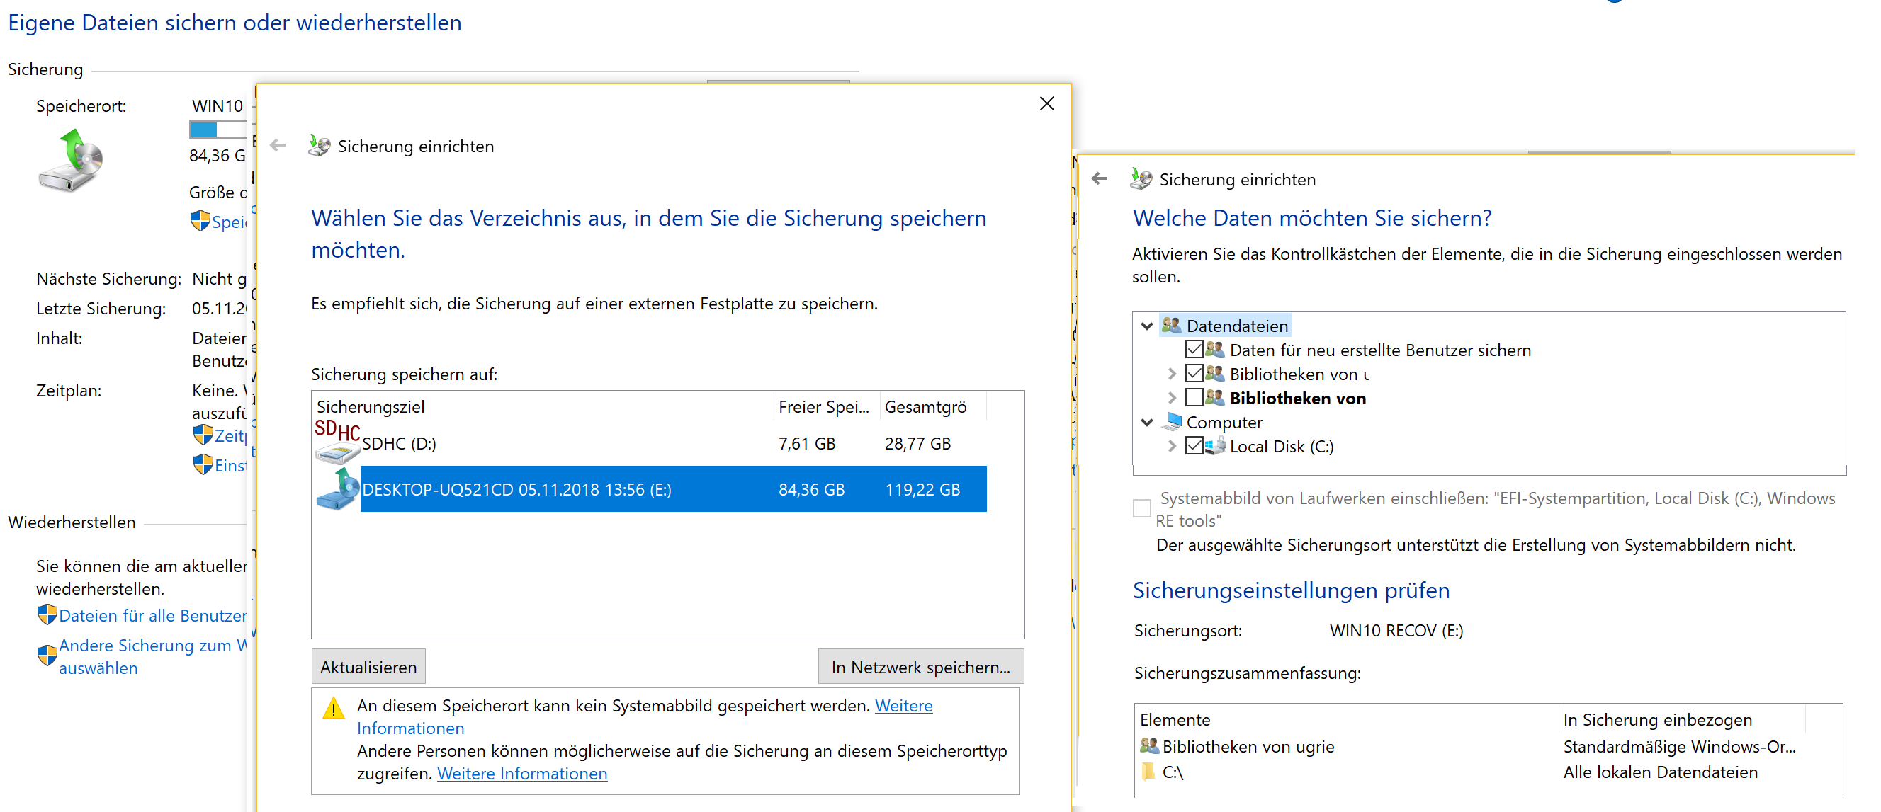
Task: Select the Datendateien tree label
Action: click(x=1236, y=326)
